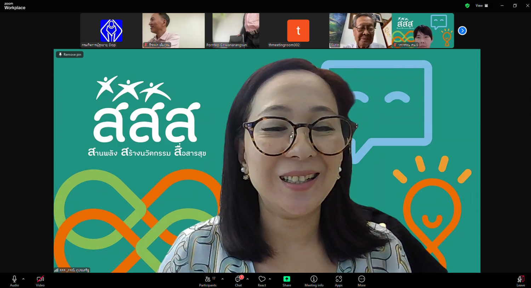Expand the React options arrow
The image size is (531, 288).
tap(270, 279)
